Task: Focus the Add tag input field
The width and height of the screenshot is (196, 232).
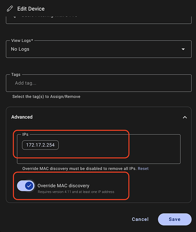Action: [x=98, y=83]
